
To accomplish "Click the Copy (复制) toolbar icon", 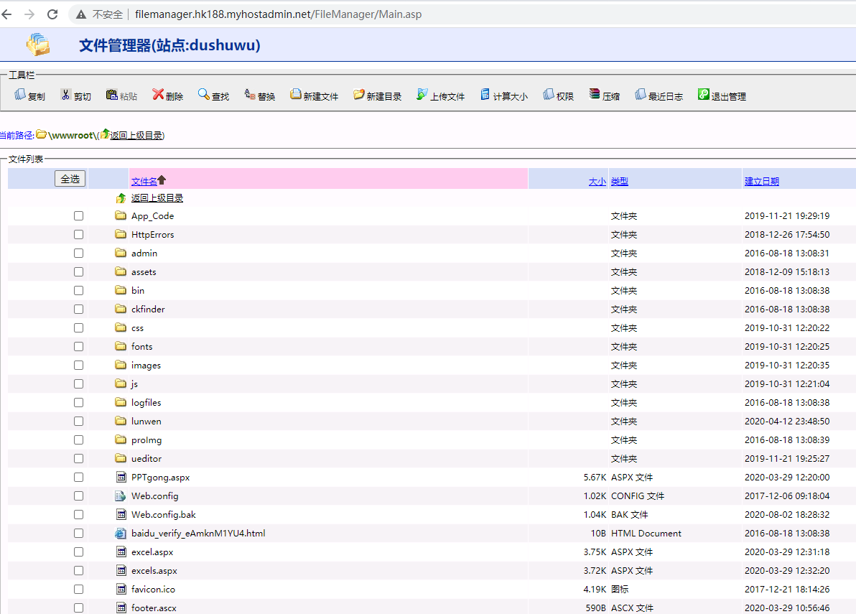I will click(20, 95).
